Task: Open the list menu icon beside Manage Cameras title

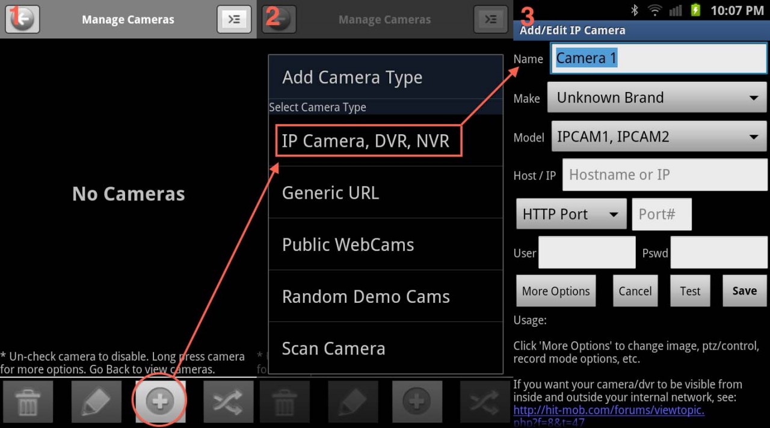Action: pyautogui.click(x=234, y=19)
